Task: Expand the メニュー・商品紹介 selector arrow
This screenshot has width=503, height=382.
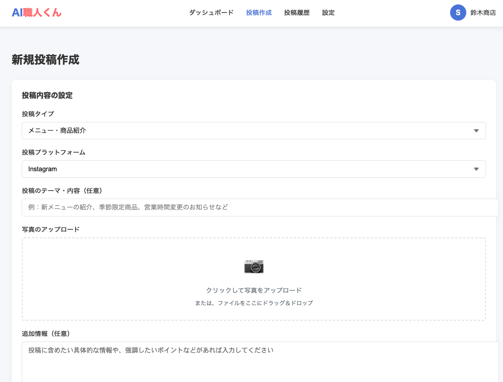Action: pos(476,130)
